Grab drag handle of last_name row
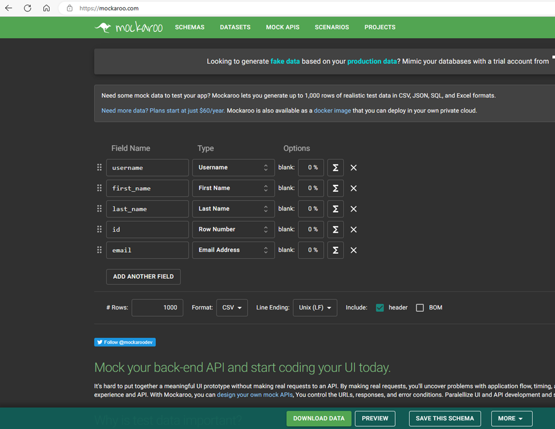Image resolution: width=555 pixels, height=429 pixels. click(99, 209)
